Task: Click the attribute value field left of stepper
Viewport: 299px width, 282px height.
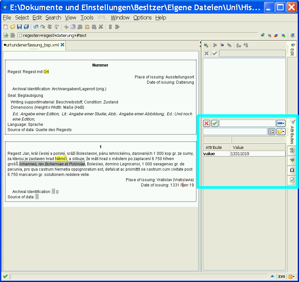Action: coord(235,131)
